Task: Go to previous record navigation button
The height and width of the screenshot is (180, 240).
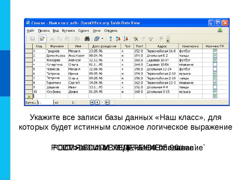Action: click(97, 102)
